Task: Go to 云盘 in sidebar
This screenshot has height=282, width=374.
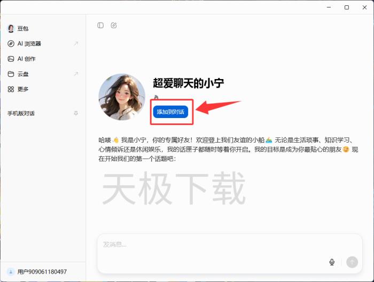Action: [22, 74]
